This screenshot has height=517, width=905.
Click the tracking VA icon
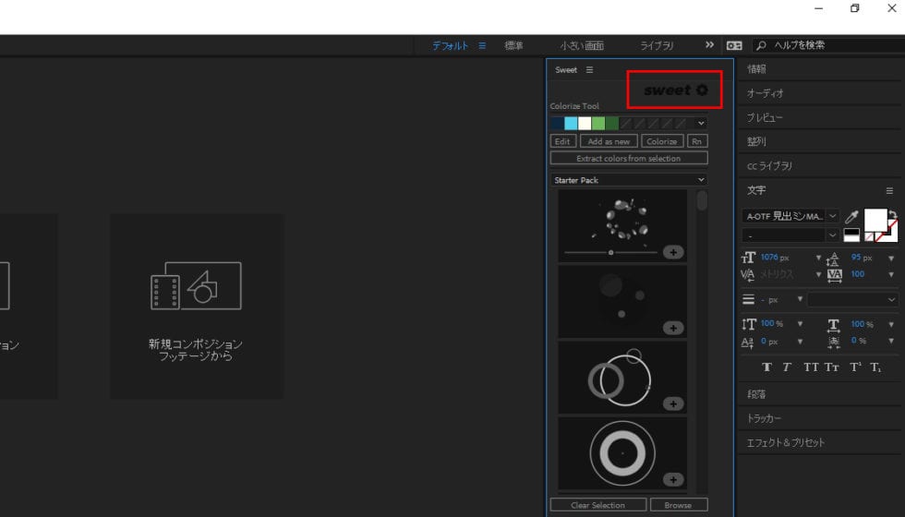tap(834, 275)
